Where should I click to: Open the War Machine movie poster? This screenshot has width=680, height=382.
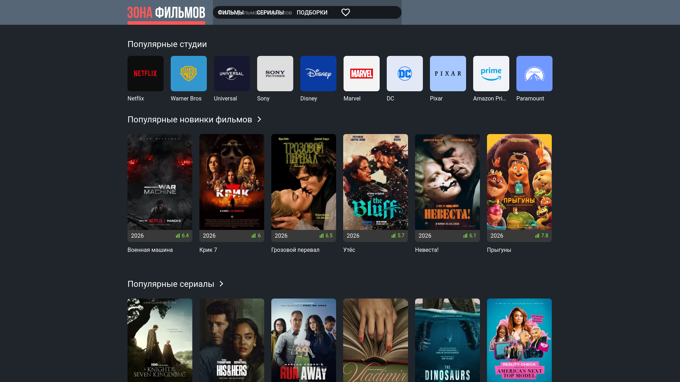click(160, 182)
